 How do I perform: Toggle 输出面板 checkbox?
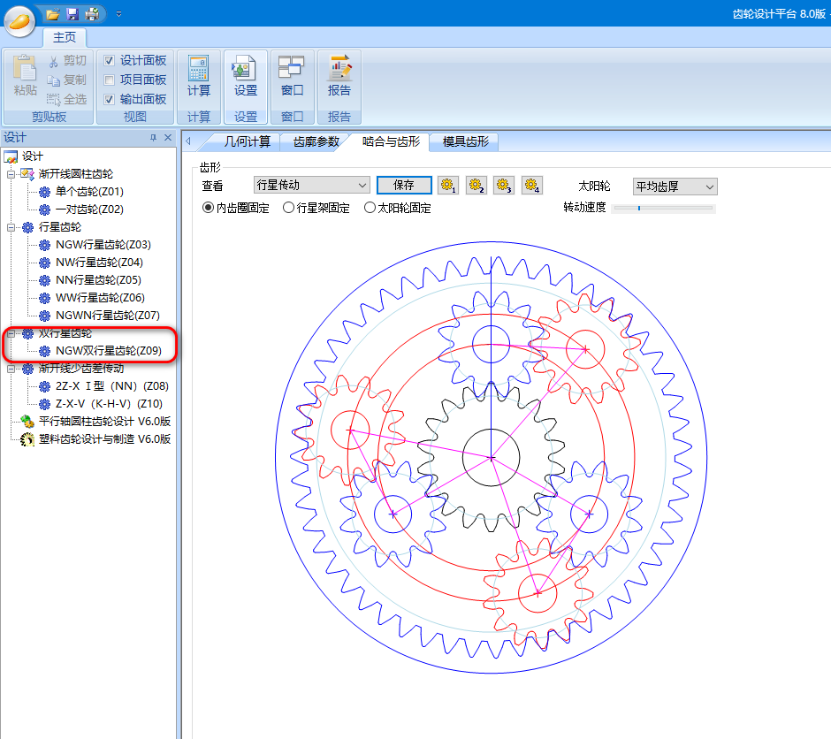coord(109,99)
